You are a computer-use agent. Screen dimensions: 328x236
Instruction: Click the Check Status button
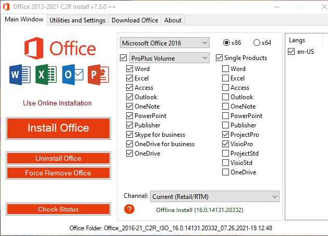point(58,209)
